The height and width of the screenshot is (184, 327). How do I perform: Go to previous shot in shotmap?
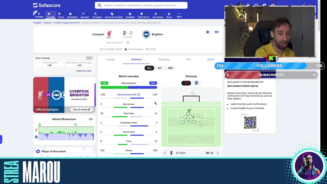point(165,153)
